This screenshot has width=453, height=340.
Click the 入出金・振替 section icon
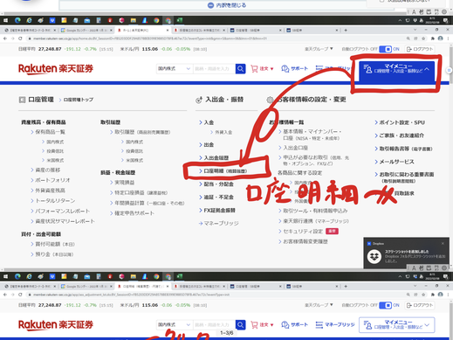[x=199, y=100]
